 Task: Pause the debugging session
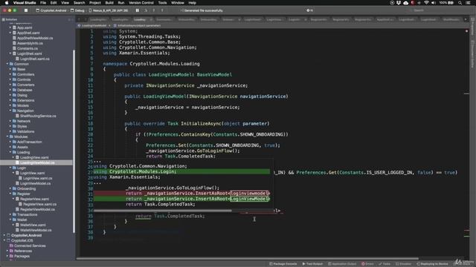tap(137, 10)
